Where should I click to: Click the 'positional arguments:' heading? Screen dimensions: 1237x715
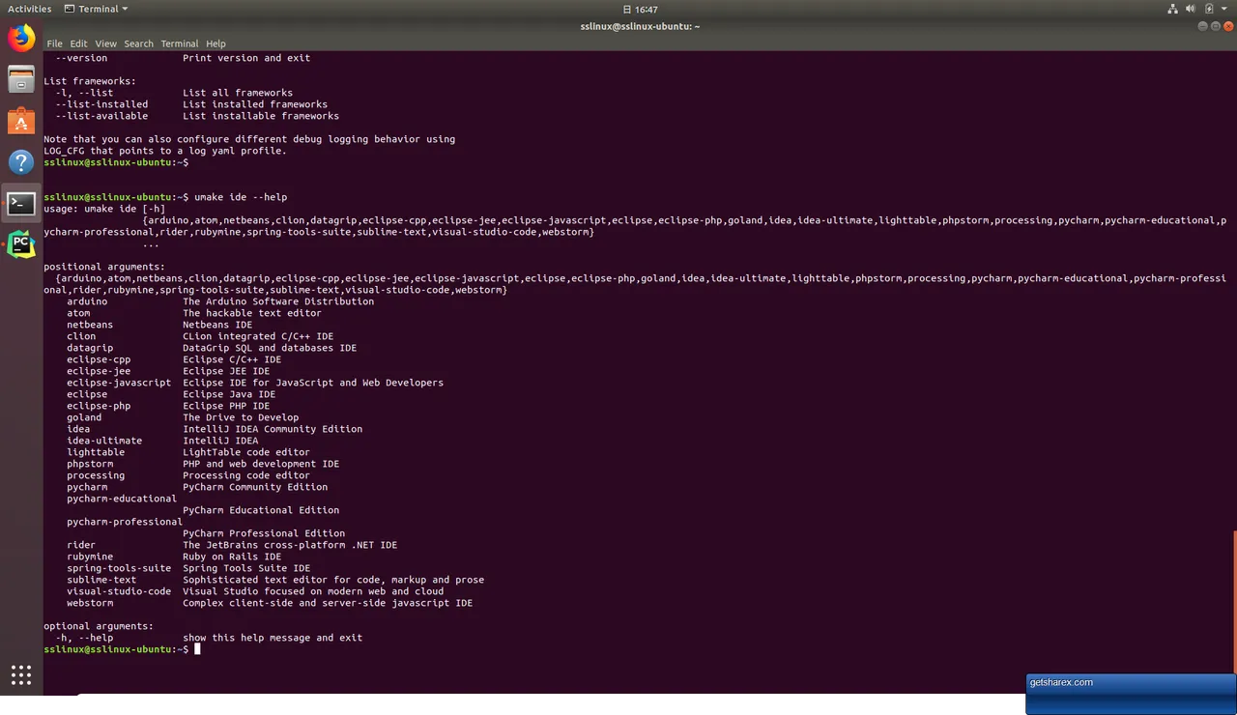104,267
